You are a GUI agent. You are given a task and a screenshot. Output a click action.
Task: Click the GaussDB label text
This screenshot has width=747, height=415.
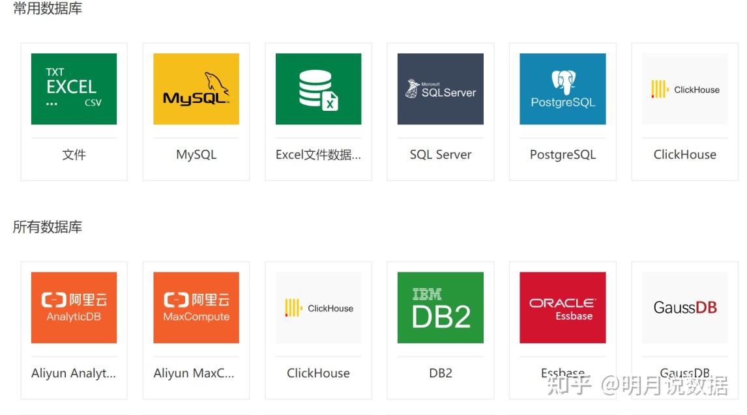684,373
